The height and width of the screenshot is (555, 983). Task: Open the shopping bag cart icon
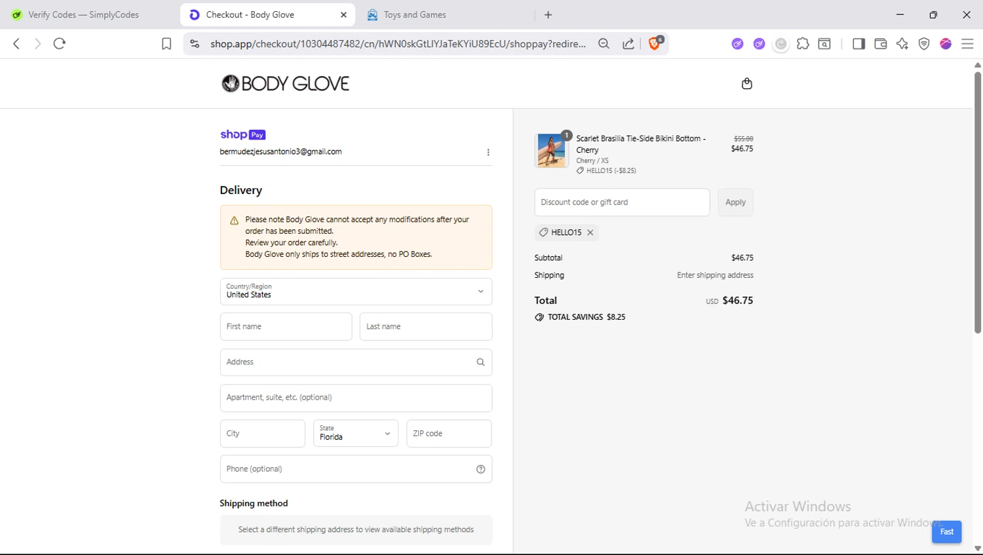click(x=746, y=83)
